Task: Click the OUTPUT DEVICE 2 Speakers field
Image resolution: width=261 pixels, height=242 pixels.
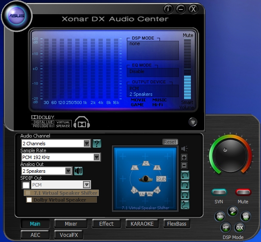Action: [153, 91]
